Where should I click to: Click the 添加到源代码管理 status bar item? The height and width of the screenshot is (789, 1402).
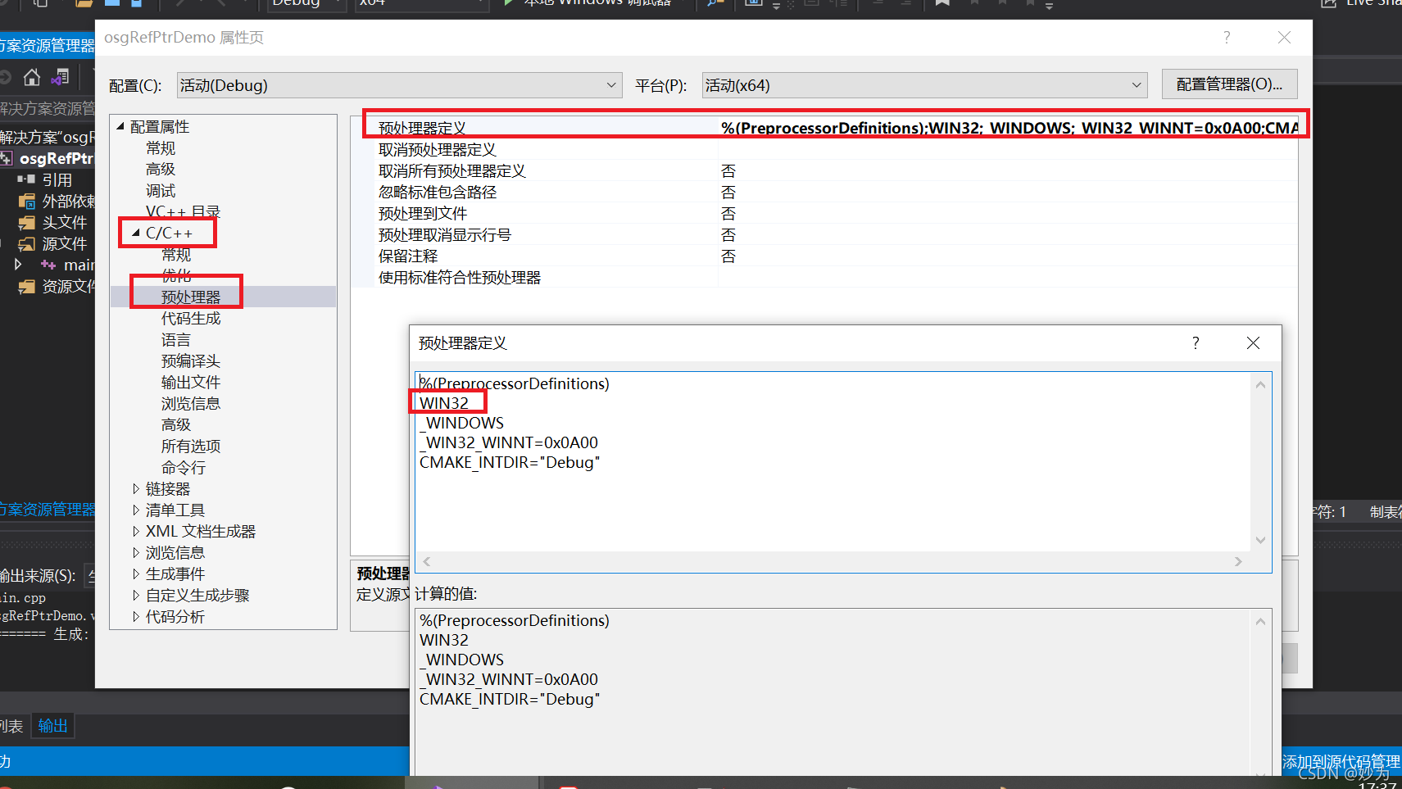click(x=1341, y=761)
